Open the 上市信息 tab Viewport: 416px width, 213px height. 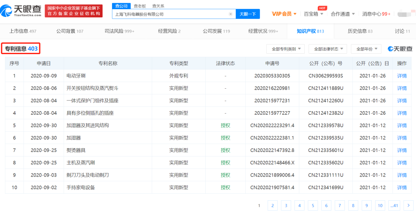[23, 31]
